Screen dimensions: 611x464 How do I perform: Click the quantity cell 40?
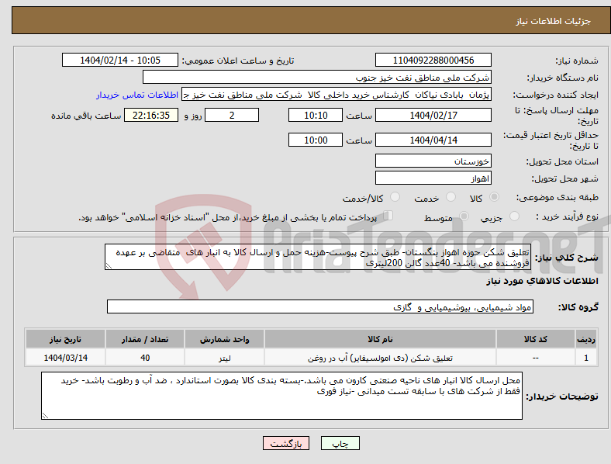pyautogui.click(x=145, y=358)
